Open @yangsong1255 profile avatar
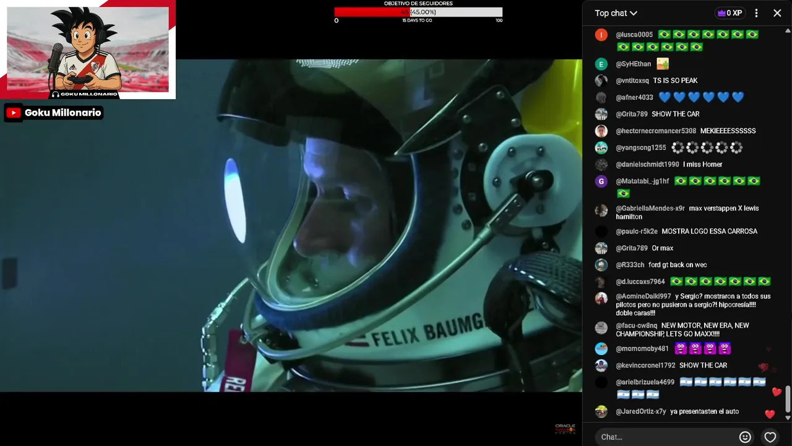This screenshot has width=792, height=446. click(601, 147)
